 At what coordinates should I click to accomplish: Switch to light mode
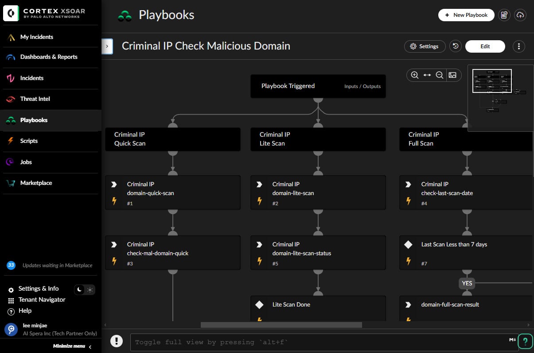click(90, 290)
